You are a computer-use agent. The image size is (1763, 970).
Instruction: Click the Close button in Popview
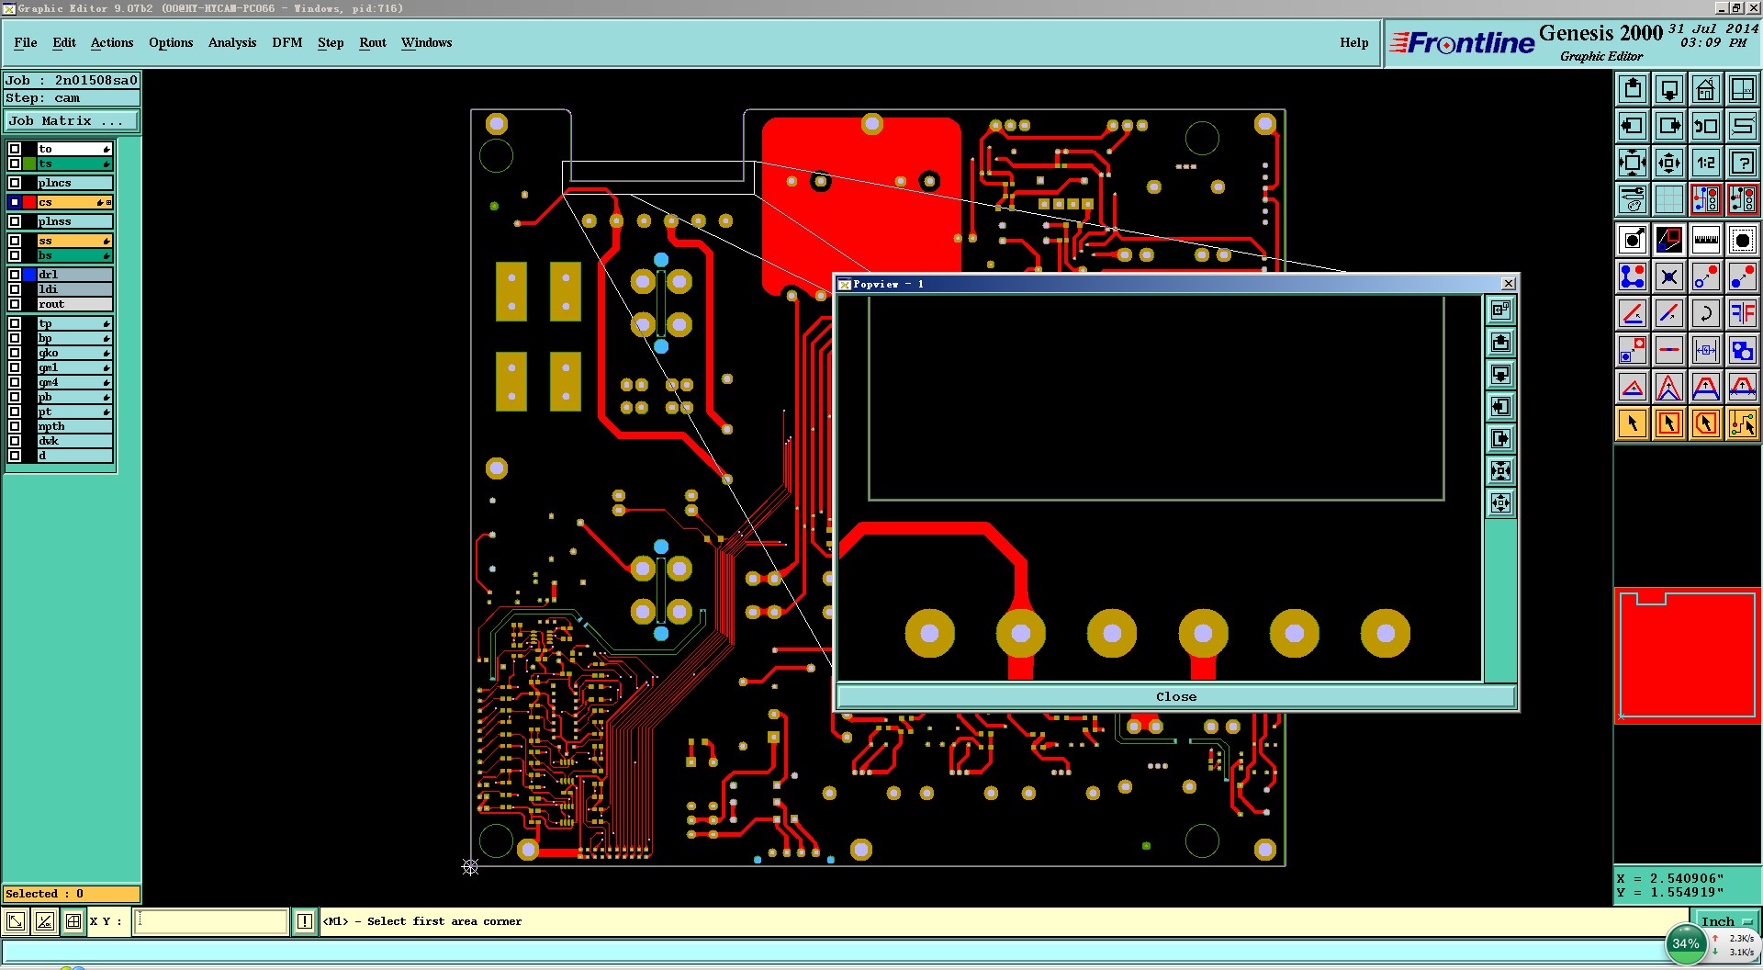point(1176,696)
